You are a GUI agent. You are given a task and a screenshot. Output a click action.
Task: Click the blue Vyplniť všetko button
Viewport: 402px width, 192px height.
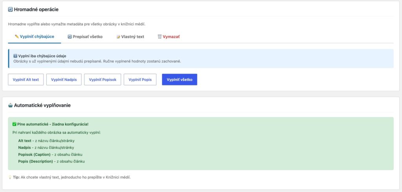(179, 80)
